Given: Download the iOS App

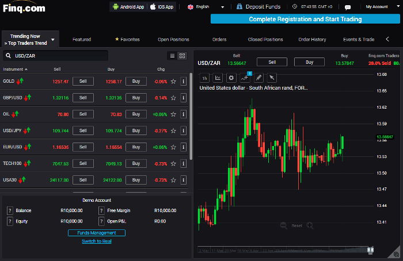Looking at the screenshot, I should 162,7.
